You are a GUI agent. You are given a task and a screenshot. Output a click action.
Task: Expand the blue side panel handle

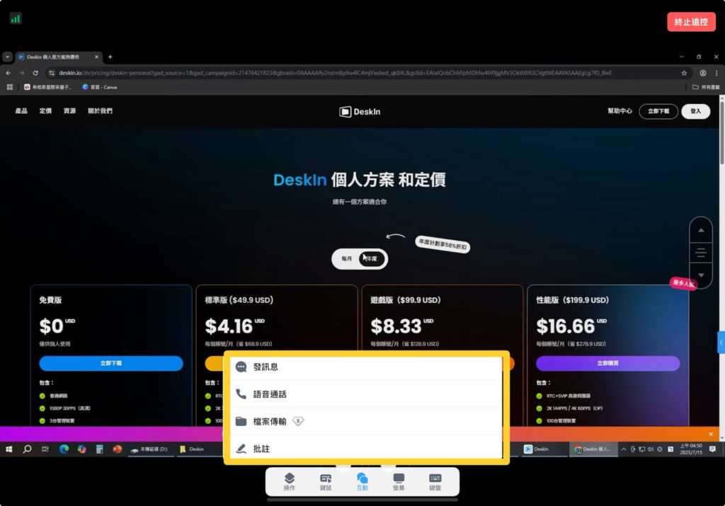tap(721, 343)
